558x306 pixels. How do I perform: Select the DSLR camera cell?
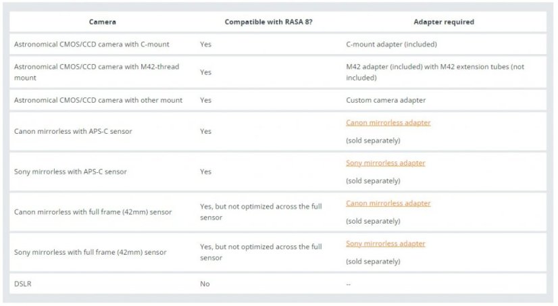coord(22,284)
